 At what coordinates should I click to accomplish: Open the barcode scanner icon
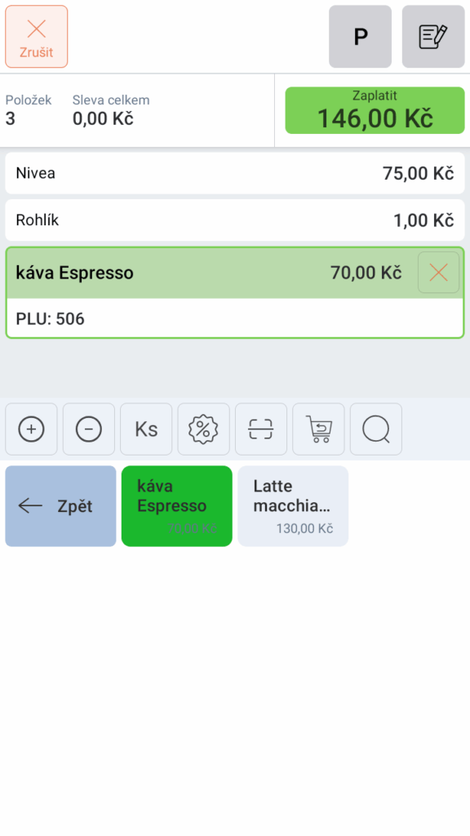[261, 429]
